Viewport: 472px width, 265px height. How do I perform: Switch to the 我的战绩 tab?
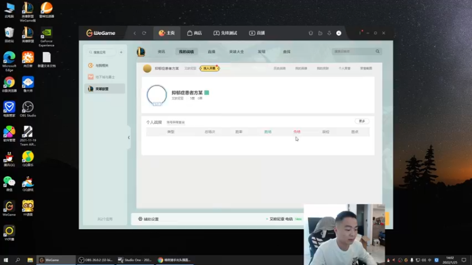(186, 52)
